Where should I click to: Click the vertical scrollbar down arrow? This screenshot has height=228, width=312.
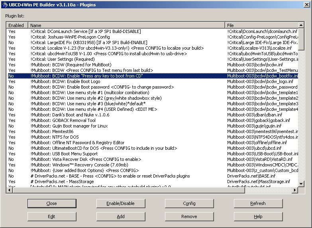(x=301, y=184)
